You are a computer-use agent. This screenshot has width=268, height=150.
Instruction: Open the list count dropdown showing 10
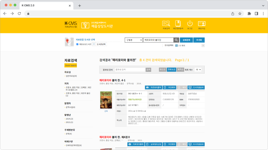click(198, 69)
